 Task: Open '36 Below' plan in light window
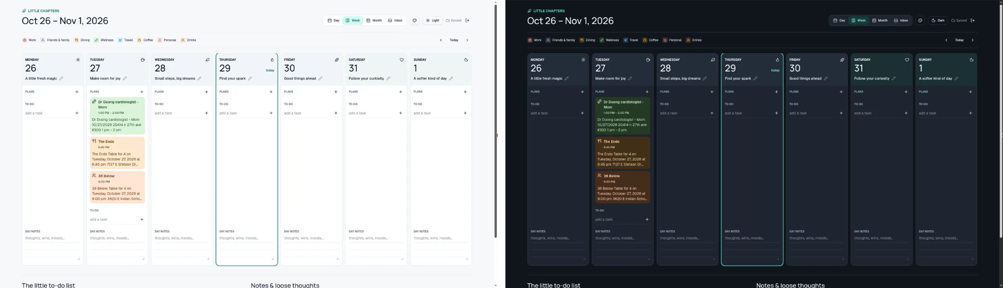[x=117, y=187]
